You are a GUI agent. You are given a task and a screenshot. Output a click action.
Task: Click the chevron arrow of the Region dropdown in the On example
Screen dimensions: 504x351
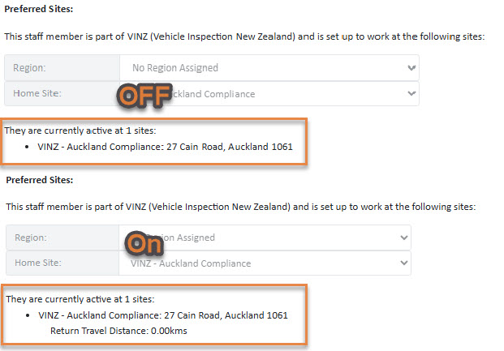tap(403, 238)
